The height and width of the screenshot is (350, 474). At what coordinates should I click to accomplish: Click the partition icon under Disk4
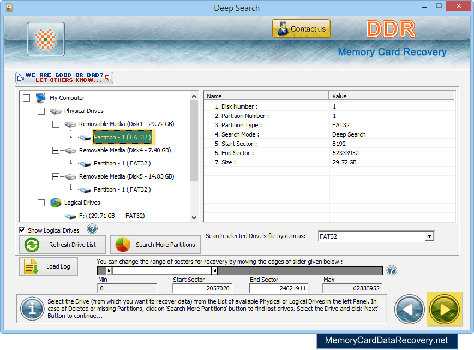click(x=85, y=164)
